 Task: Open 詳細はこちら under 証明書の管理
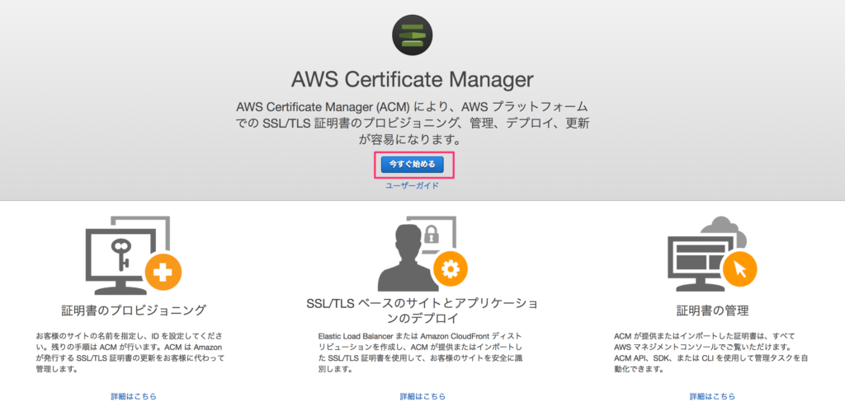[x=712, y=396]
